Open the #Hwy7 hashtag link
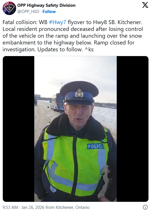This screenshot has width=151, height=210. click(58, 22)
